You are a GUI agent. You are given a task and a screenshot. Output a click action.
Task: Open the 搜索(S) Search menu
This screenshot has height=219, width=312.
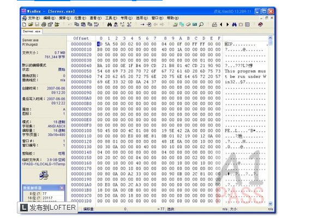click(65, 18)
